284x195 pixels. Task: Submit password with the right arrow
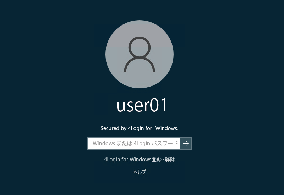pyautogui.click(x=186, y=144)
